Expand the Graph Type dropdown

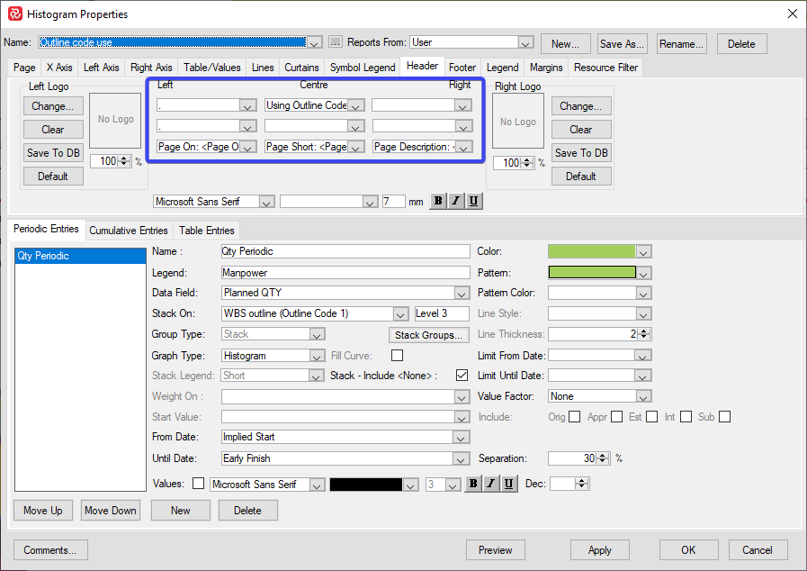[316, 355]
